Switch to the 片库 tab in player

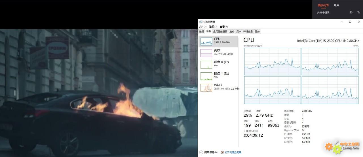[x=336, y=5]
